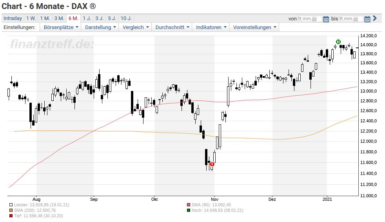Click the Sep label on the time axis

(x=94, y=199)
